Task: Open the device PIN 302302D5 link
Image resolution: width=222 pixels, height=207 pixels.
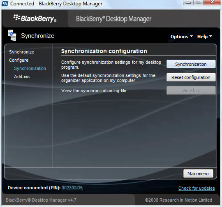Action: pos(72,188)
